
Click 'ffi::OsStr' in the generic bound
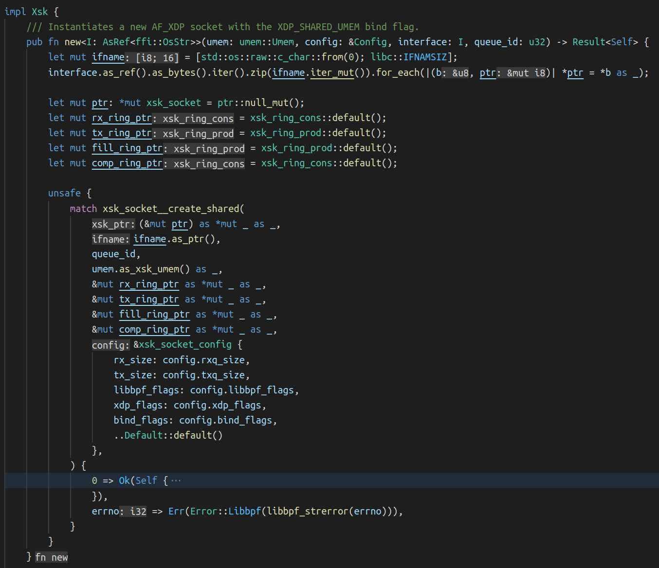[x=163, y=42]
